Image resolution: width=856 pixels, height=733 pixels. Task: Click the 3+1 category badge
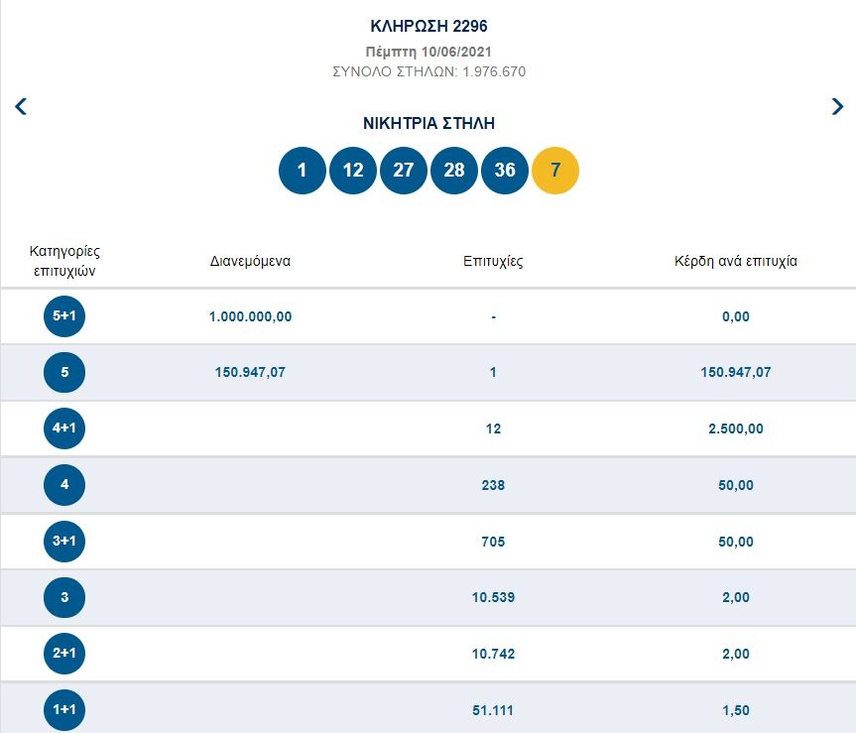tap(64, 542)
